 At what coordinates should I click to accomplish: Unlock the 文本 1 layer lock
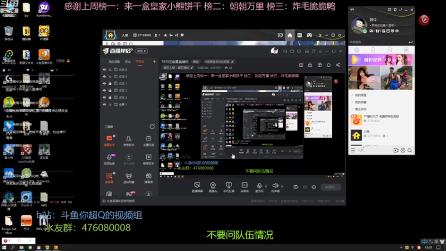click(110, 83)
